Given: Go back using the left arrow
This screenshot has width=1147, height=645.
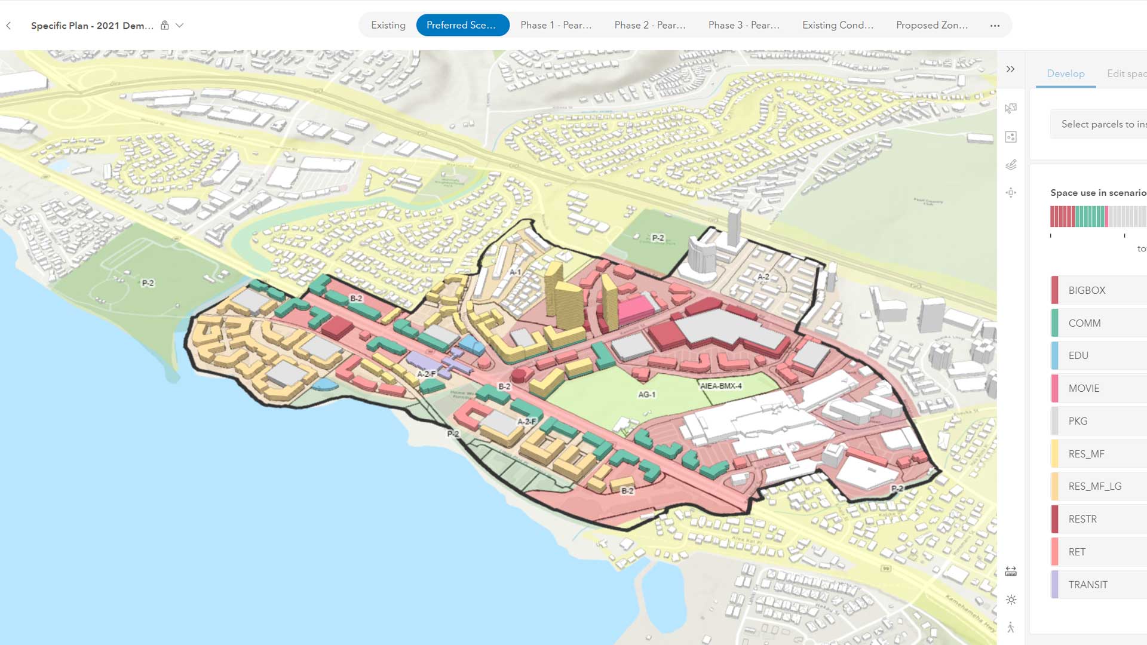Looking at the screenshot, I should [x=9, y=26].
